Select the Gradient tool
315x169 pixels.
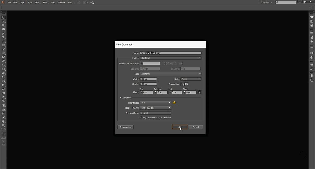[3, 93]
